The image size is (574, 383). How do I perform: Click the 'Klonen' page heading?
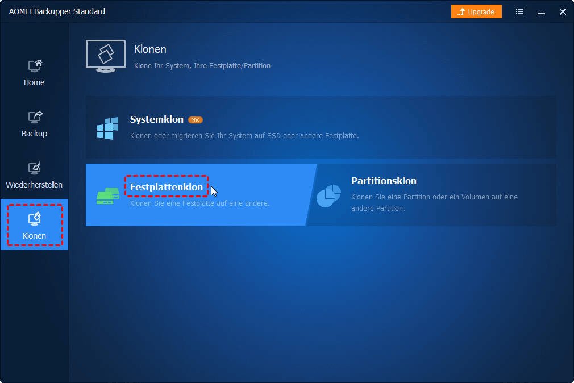150,49
